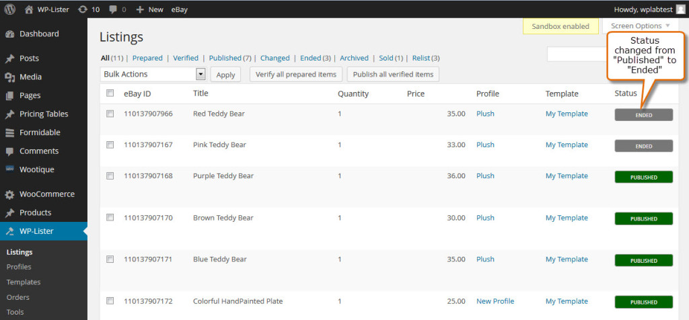This screenshot has height=320, width=689.
Task: Click the Blue Teddy Bear title
Action: click(x=220, y=259)
